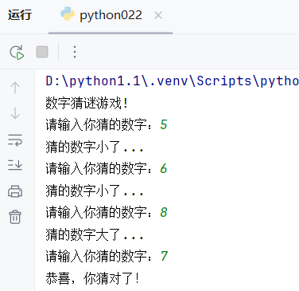Click the 恭喜，你猜对了! result line
299x291 pixels.
92,278
